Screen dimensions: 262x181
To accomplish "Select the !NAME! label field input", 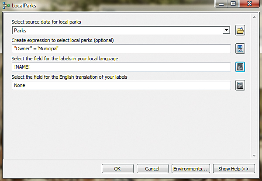I will pyautogui.click(x=121, y=67).
